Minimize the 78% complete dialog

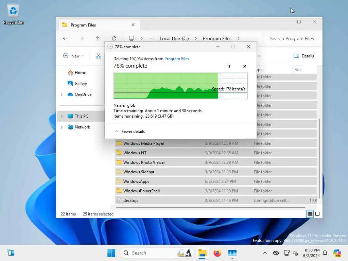point(218,47)
